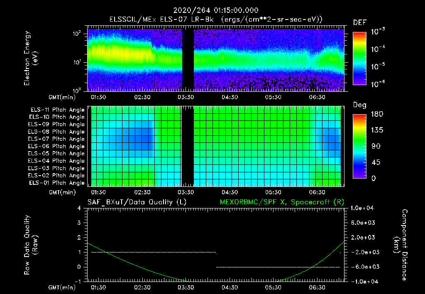The width and height of the screenshot is (425, 294).
Task: Select the ELS-09 Pitch Angle row label
Action: pos(56,125)
